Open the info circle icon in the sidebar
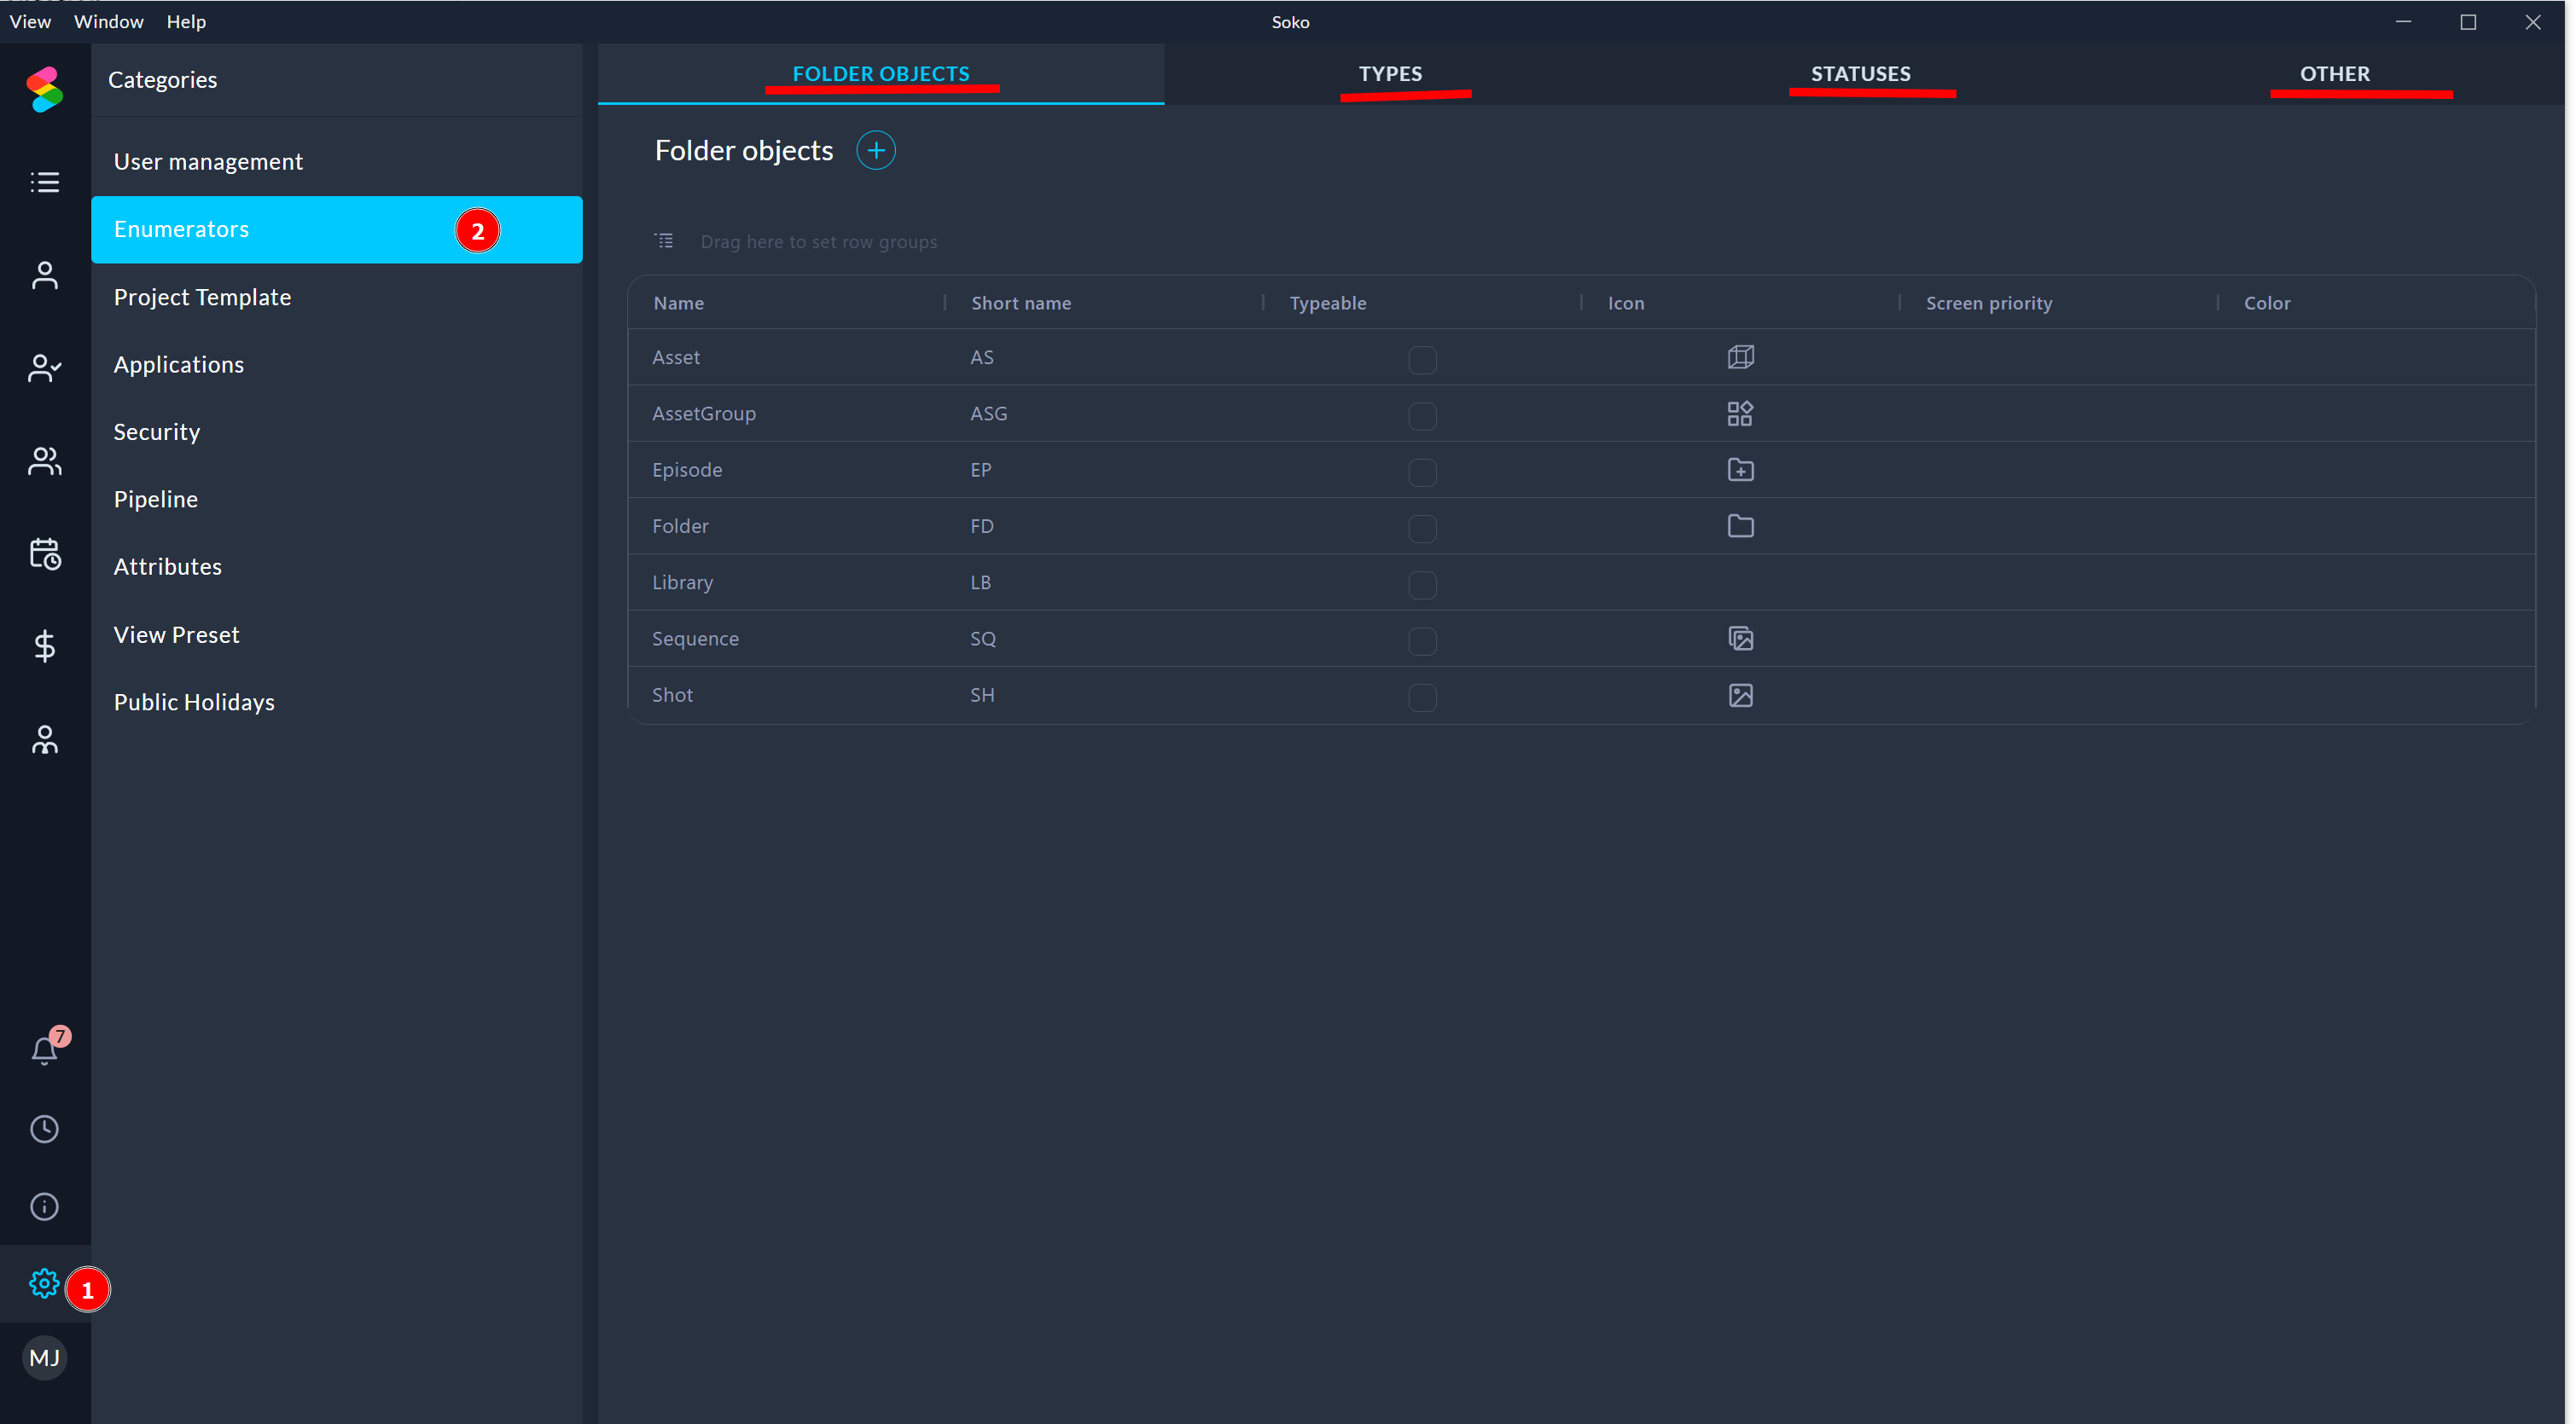This screenshot has width=2576, height=1424. coord(44,1207)
